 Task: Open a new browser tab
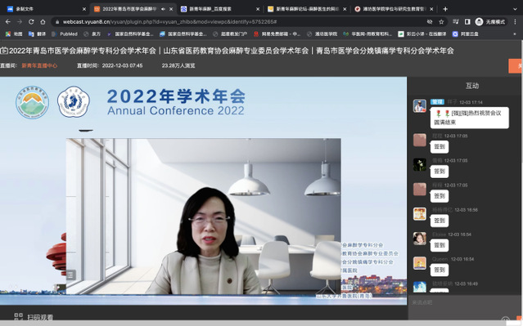tap(445, 9)
